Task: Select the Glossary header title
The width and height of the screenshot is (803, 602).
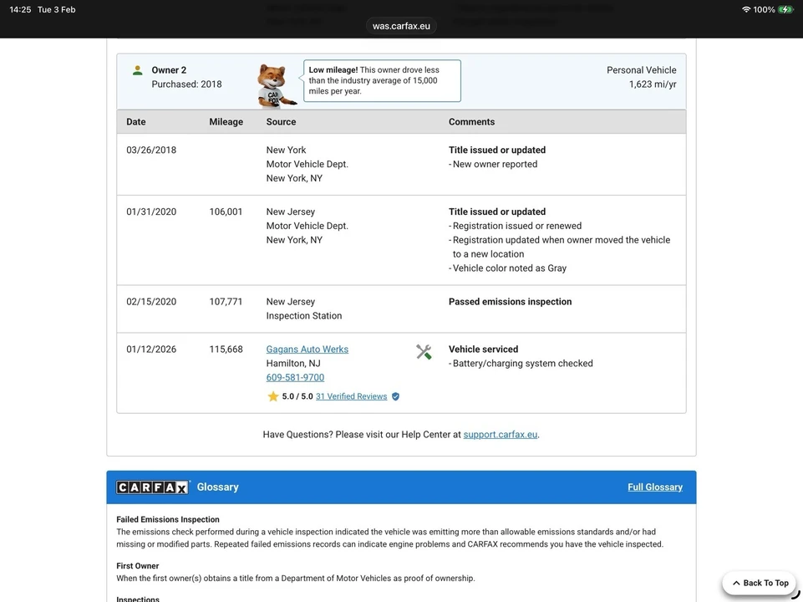Action: pyautogui.click(x=217, y=487)
